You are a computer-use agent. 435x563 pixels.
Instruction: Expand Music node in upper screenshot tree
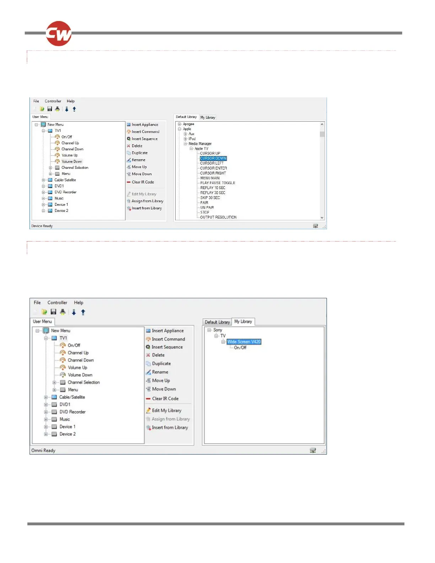pos(43,198)
